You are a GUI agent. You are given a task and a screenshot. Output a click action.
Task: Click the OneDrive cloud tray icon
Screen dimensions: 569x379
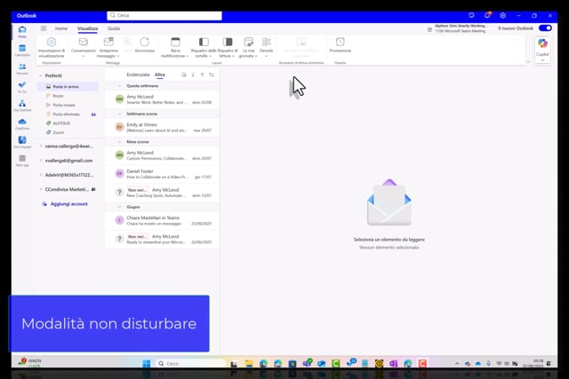pos(478,363)
